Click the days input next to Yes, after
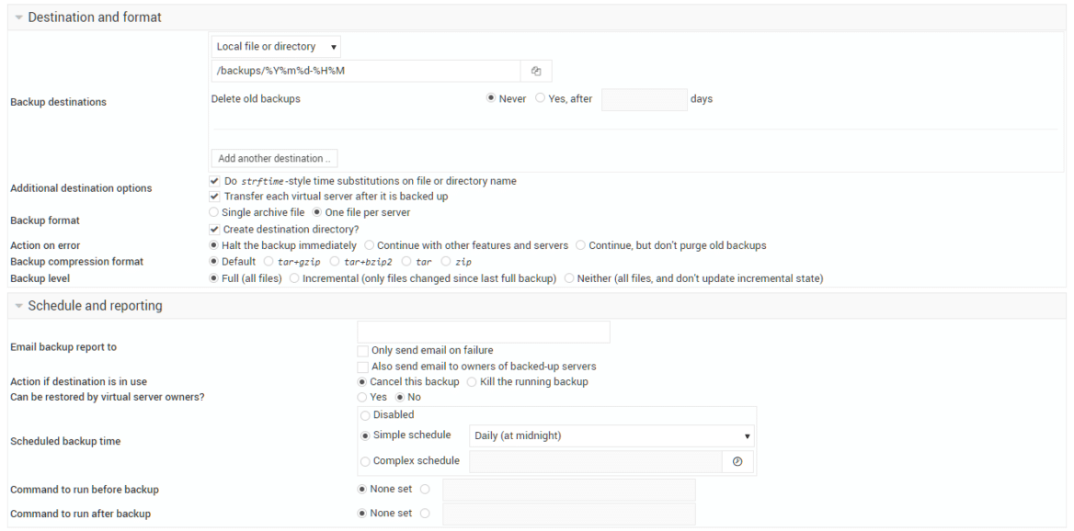The width and height of the screenshot is (1074, 531). tap(644, 98)
